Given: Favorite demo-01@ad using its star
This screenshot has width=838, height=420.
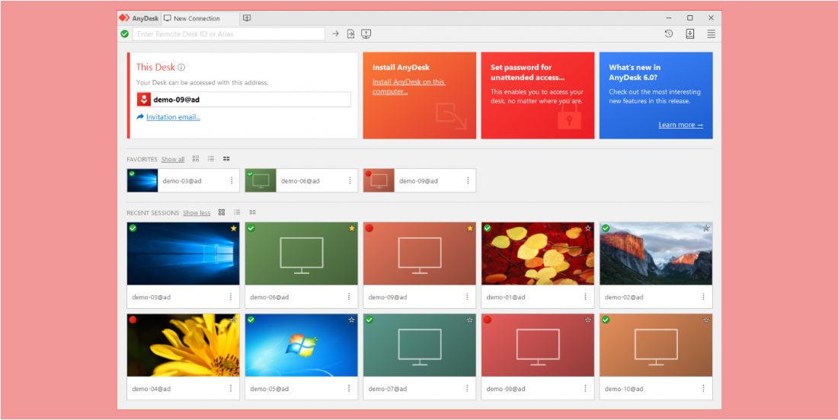Looking at the screenshot, I should pos(588,228).
